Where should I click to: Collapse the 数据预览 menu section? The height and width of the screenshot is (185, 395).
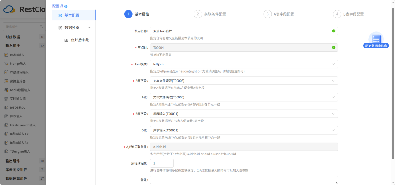[x=89, y=28]
